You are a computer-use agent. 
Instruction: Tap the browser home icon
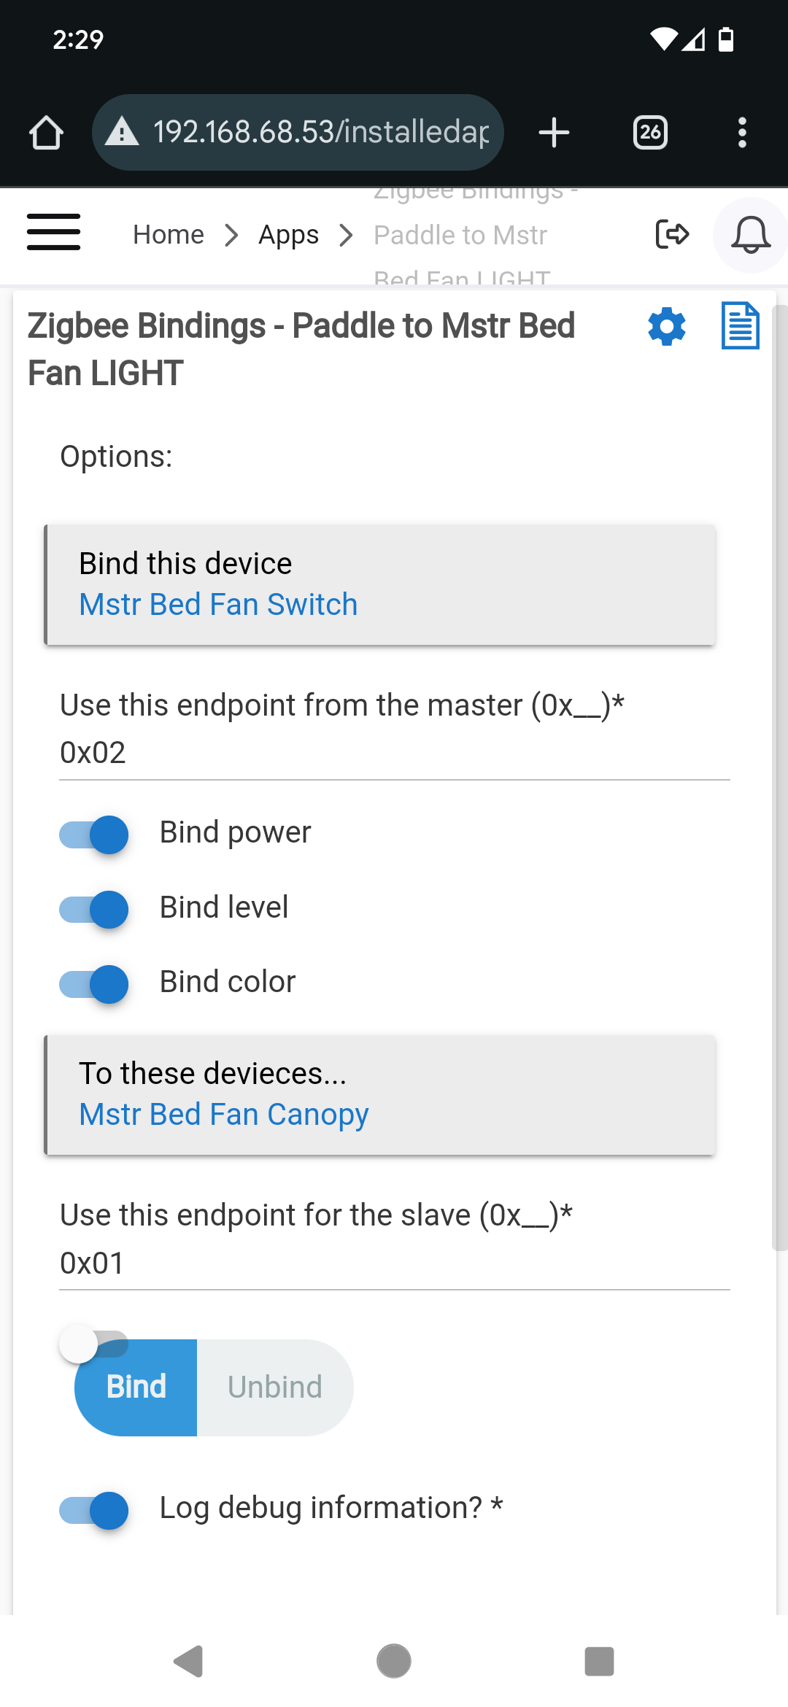point(45,132)
